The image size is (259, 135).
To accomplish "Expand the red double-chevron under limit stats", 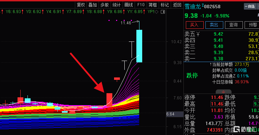I will (x=224, y=92).
